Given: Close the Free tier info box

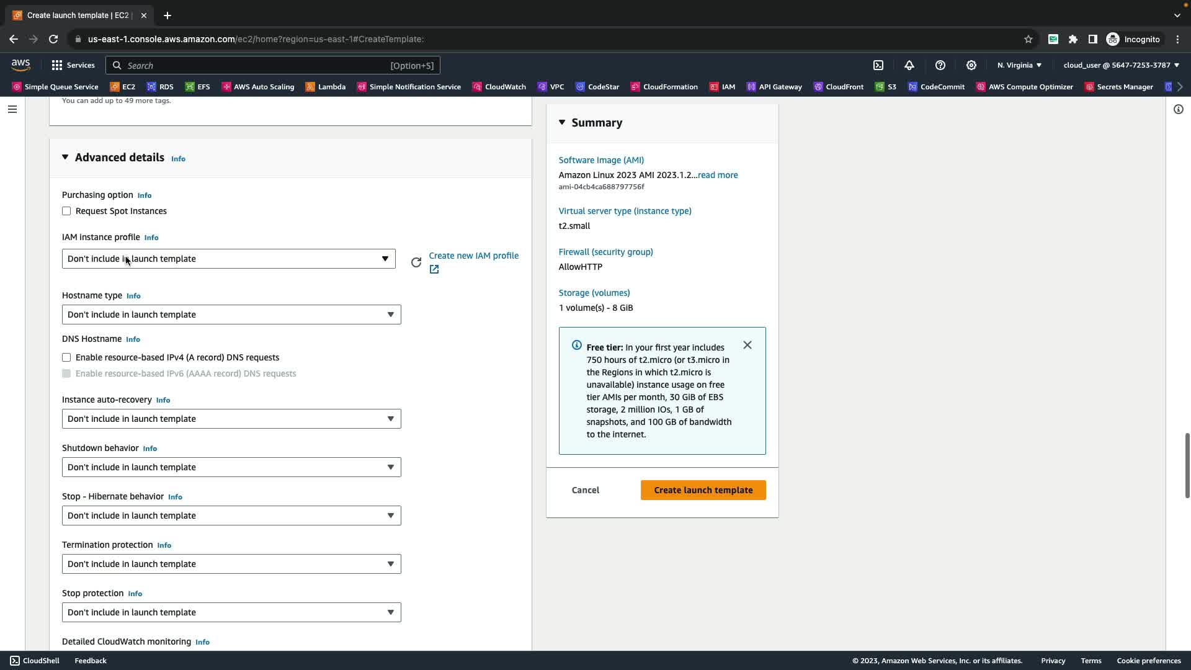Looking at the screenshot, I should (x=747, y=346).
